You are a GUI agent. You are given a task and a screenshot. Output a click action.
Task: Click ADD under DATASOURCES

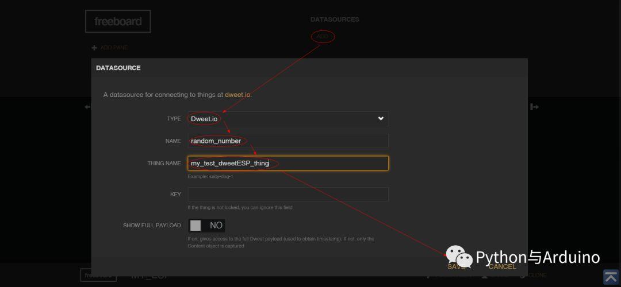(323, 36)
